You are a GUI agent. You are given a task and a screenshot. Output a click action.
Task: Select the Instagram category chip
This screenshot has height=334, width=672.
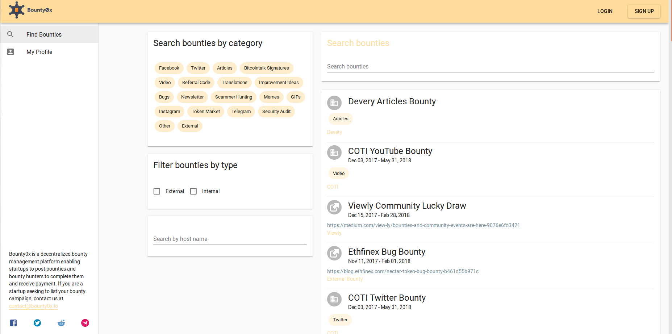click(170, 112)
